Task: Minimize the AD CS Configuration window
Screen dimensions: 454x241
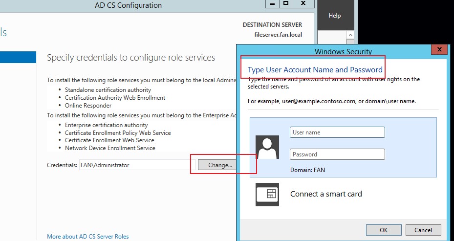Action: click(x=272, y=4)
